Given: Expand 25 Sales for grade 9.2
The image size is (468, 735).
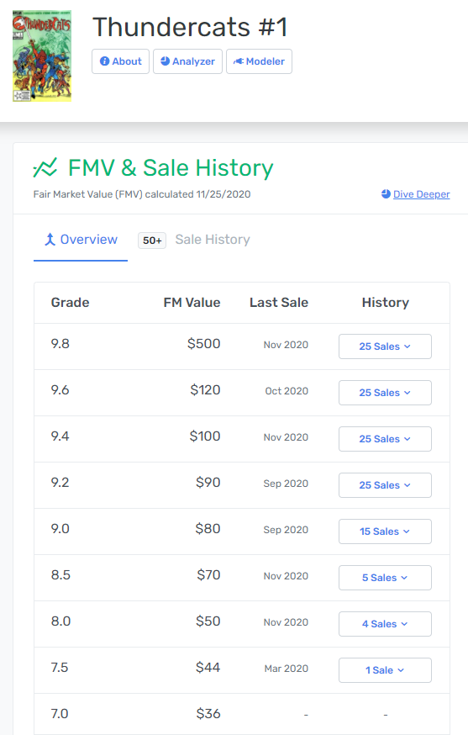Looking at the screenshot, I should [x=385, y=485].
